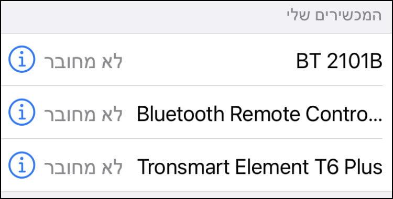Click לא מחובר status in Bluetooth Remote row

(83, 114)
